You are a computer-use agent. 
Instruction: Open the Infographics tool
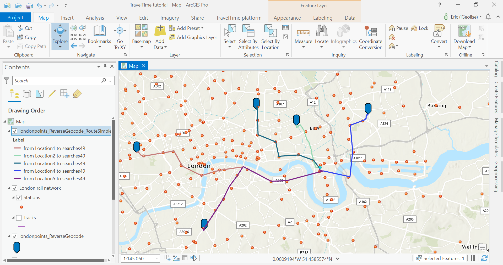pyautogui.click(x=343, y=37)
